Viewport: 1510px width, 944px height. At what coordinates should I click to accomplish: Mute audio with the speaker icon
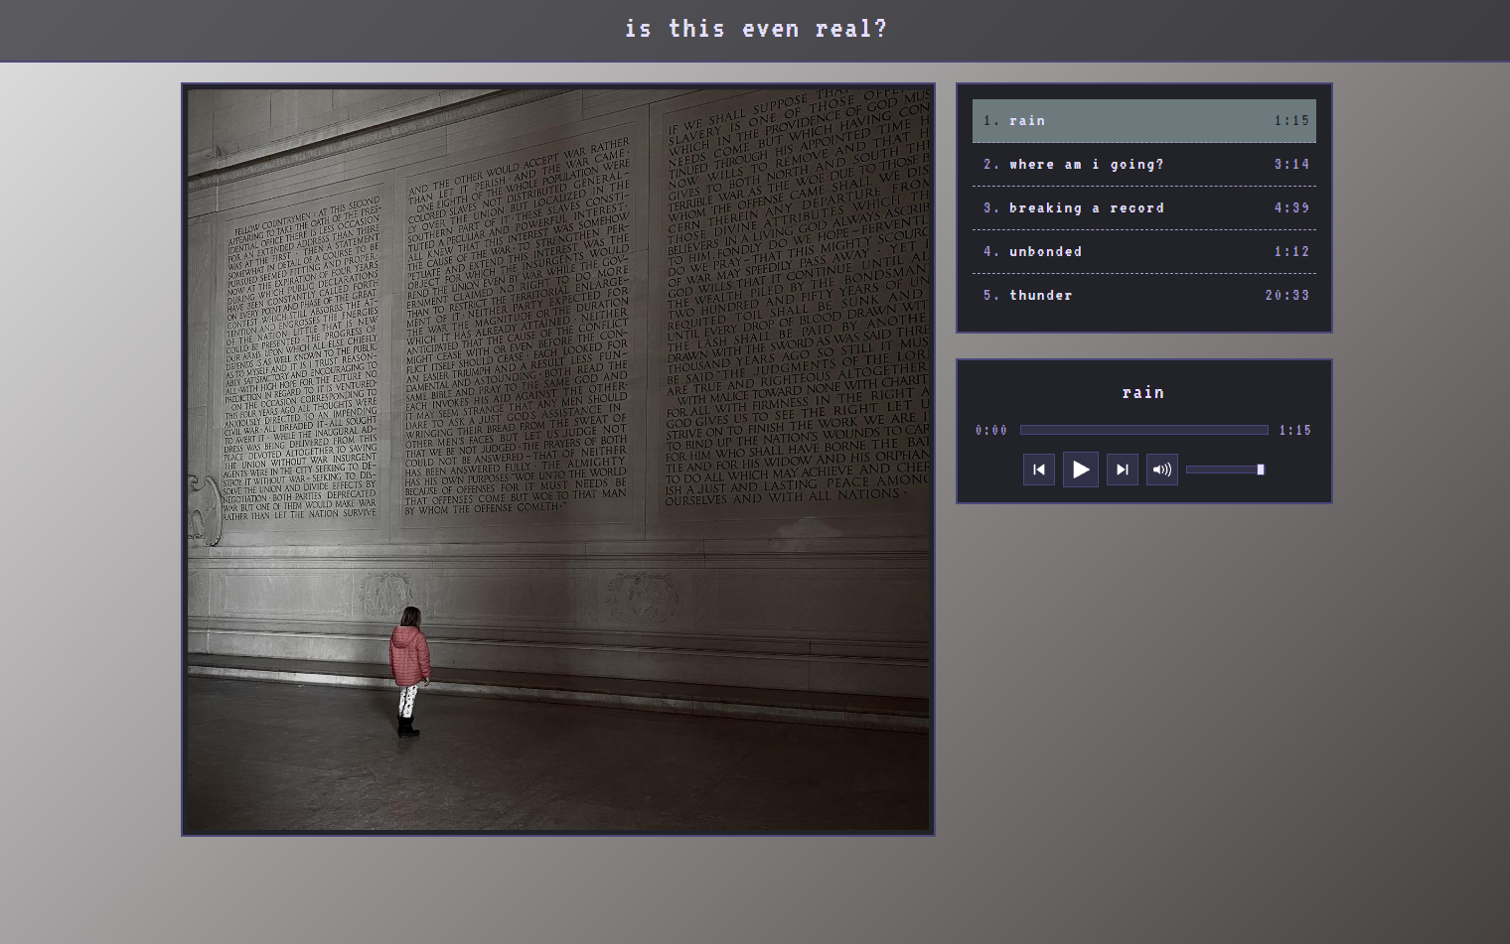[x=1162, y=470]
